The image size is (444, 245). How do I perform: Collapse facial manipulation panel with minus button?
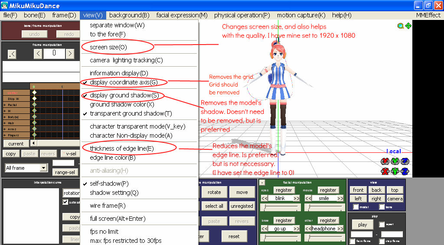(262, 183)
